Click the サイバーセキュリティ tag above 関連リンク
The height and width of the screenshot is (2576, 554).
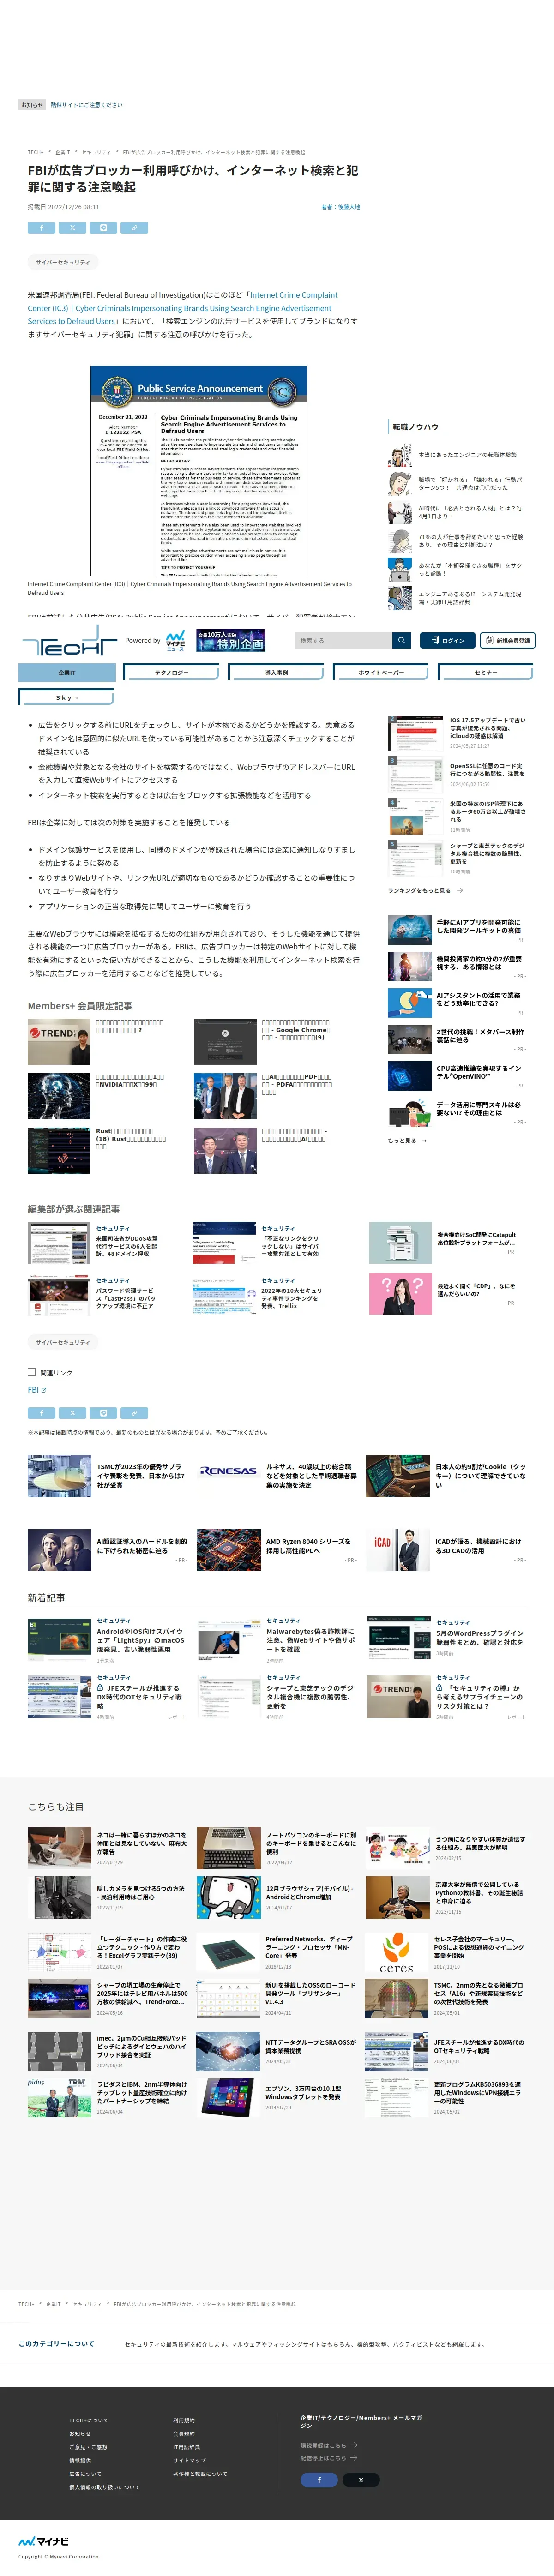click(62, 1342)
